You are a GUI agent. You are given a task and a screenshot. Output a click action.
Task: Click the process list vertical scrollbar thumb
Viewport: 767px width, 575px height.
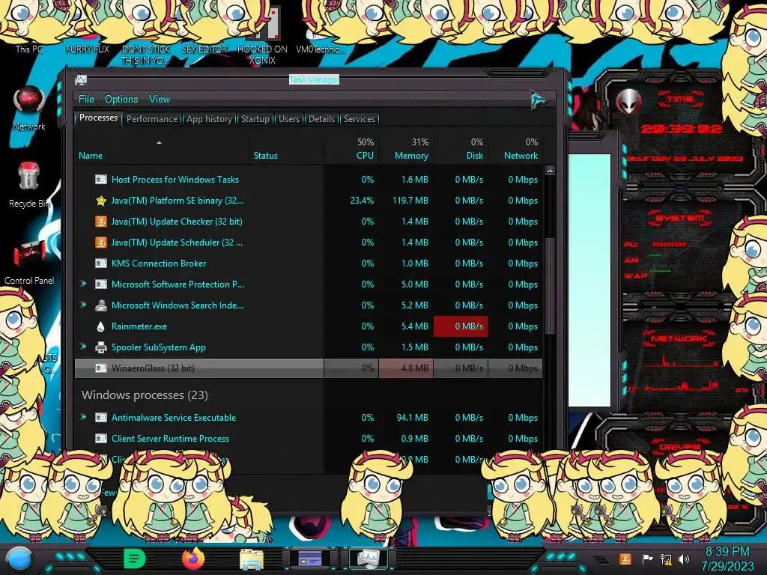coord(550,286)
